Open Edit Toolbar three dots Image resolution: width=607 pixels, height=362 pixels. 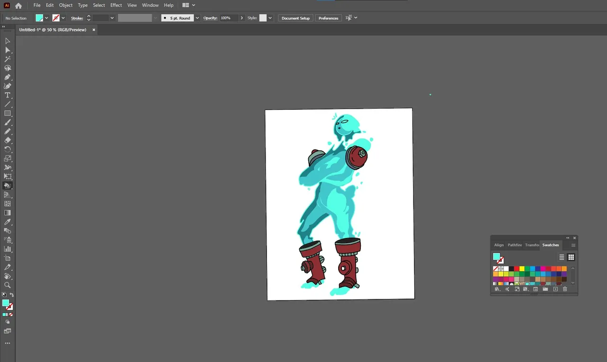click(8, 343)
